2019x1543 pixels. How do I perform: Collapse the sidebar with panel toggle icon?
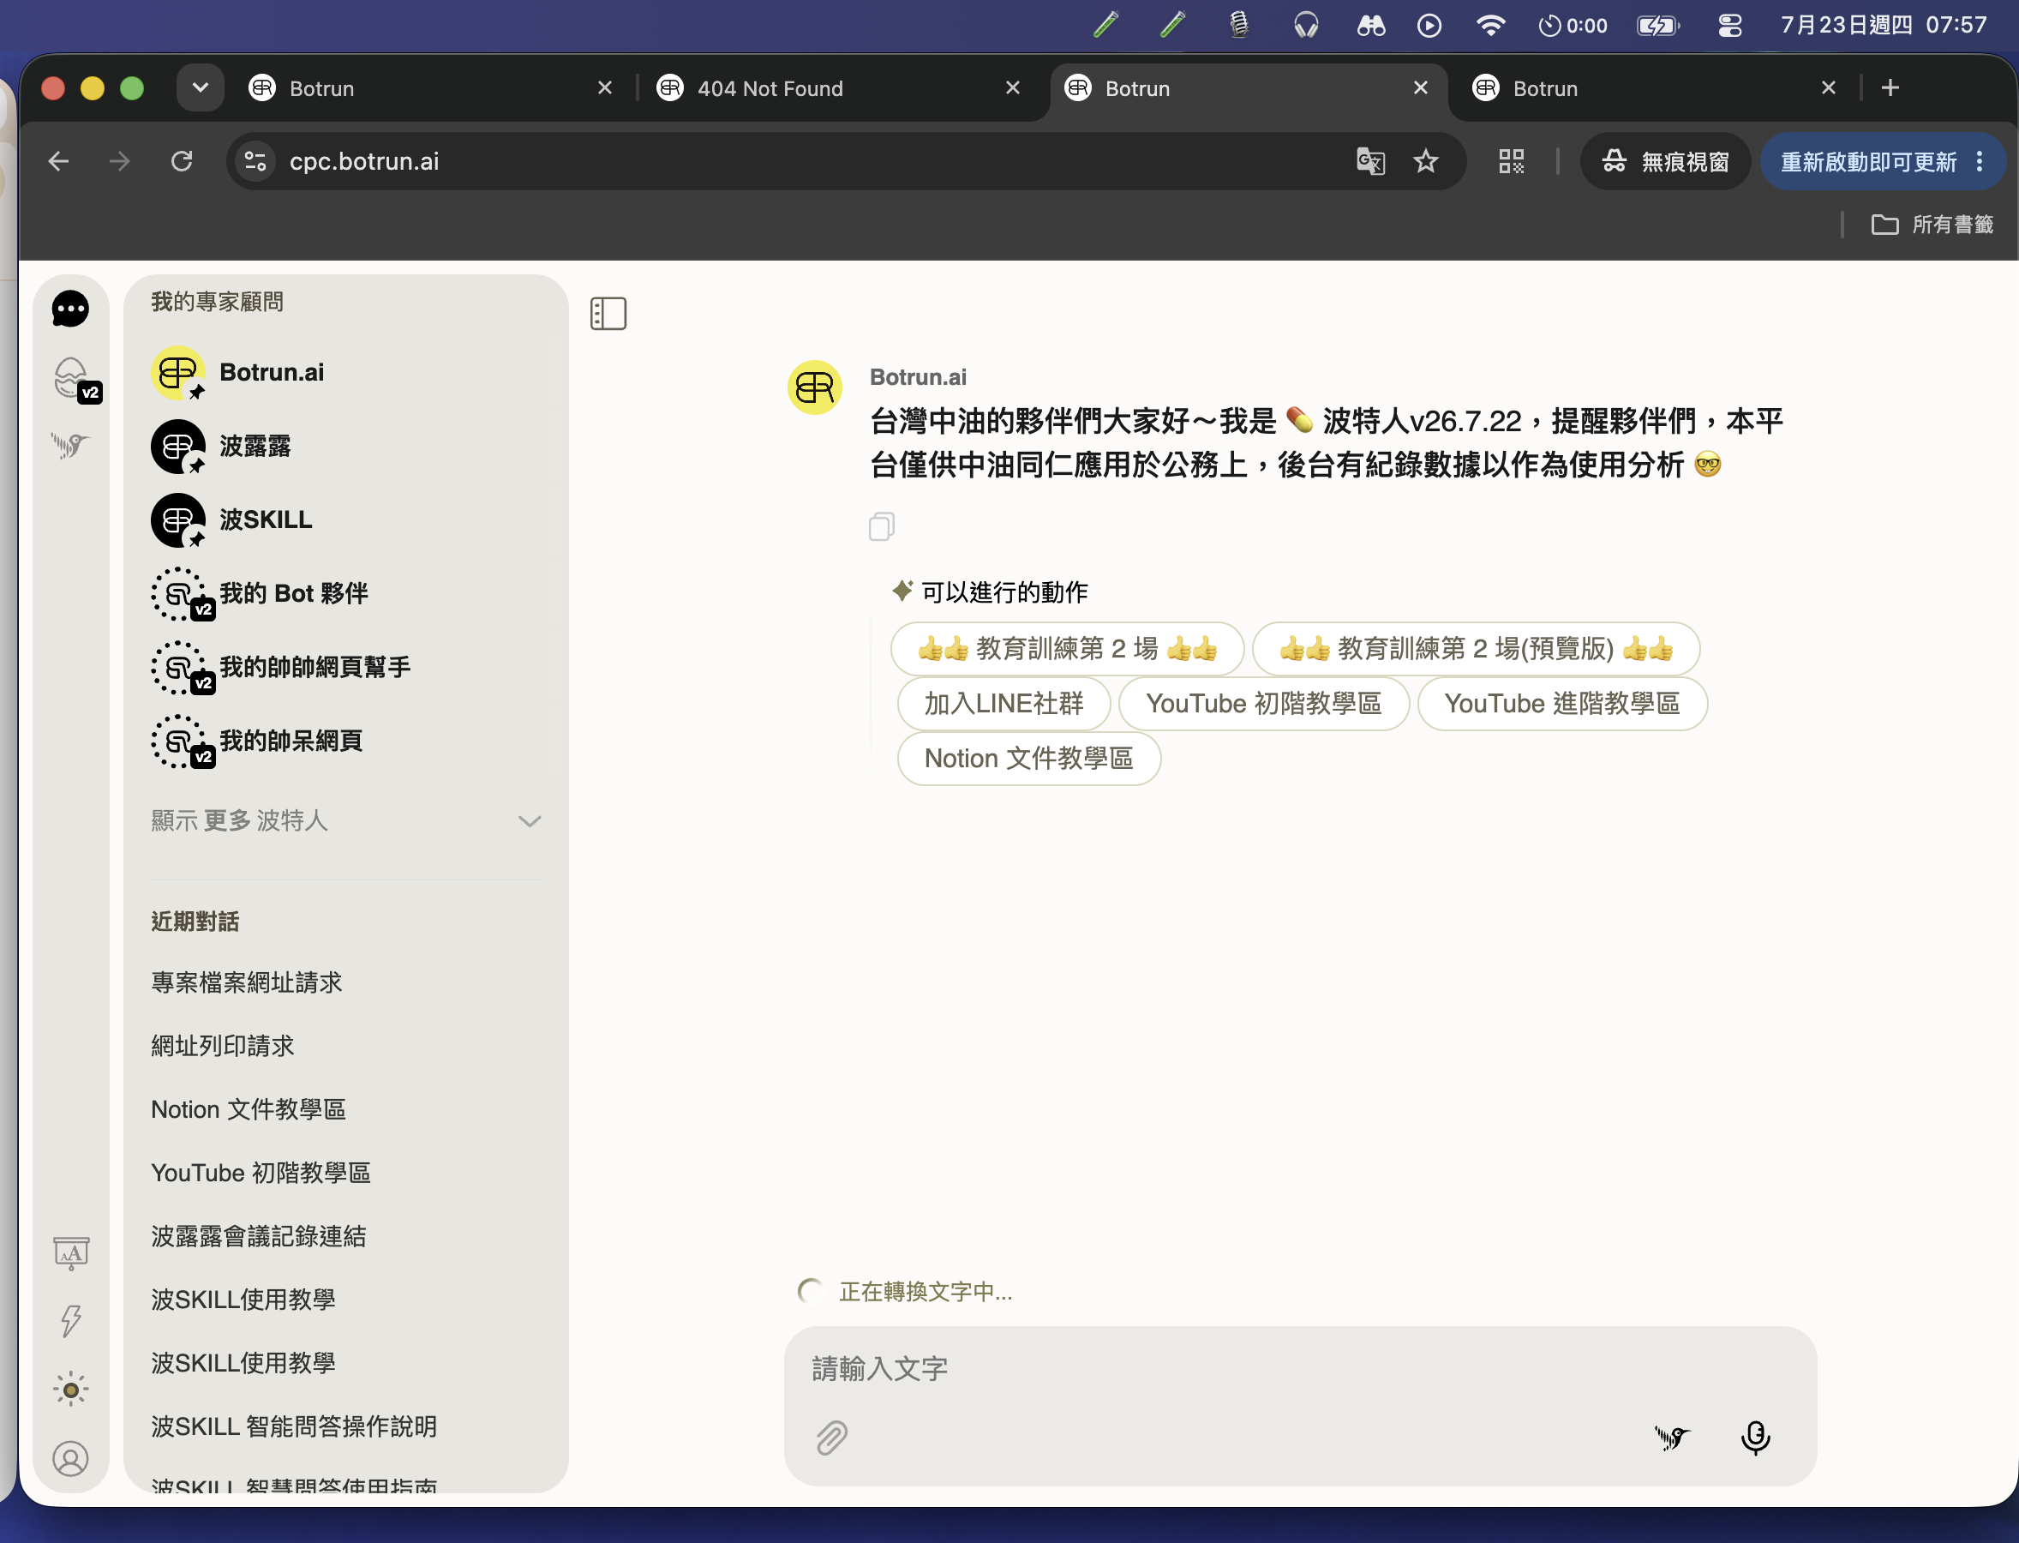pos(608,314)
